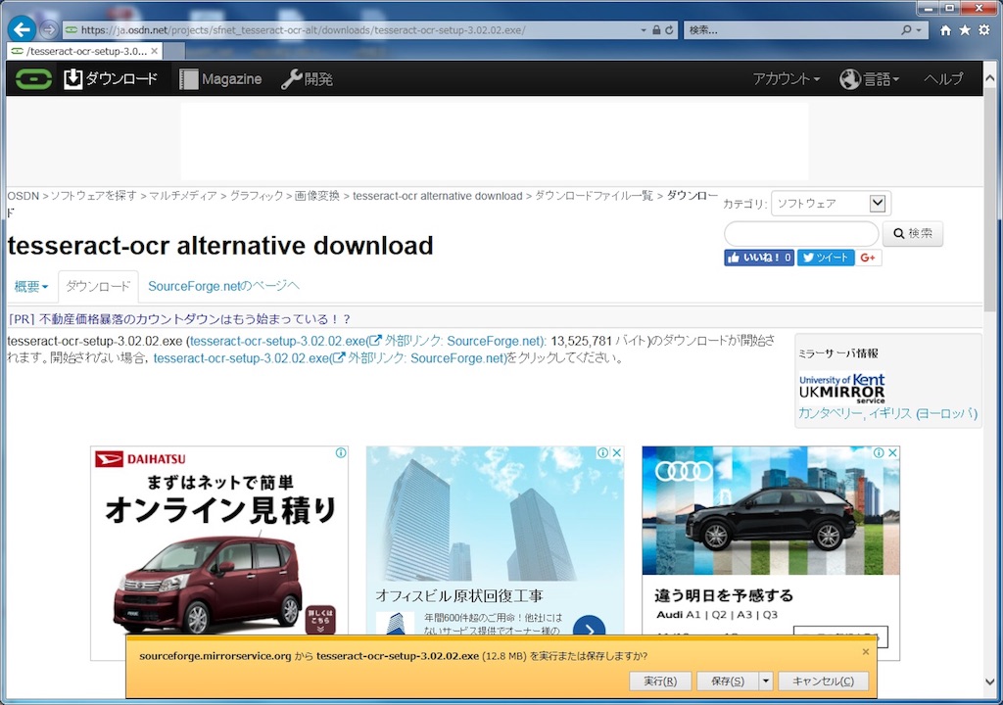Close the tesseract-ocr-setup browser tab
1003x705 pixels.
pyautogui.click(x=154, y=51)
